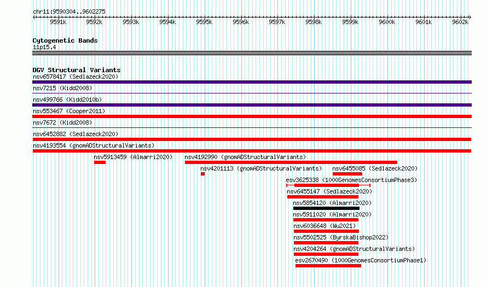Screen dimensions: 487x287
Task: Select the red bar with whiskers under esv3625338
Action: 328,185
